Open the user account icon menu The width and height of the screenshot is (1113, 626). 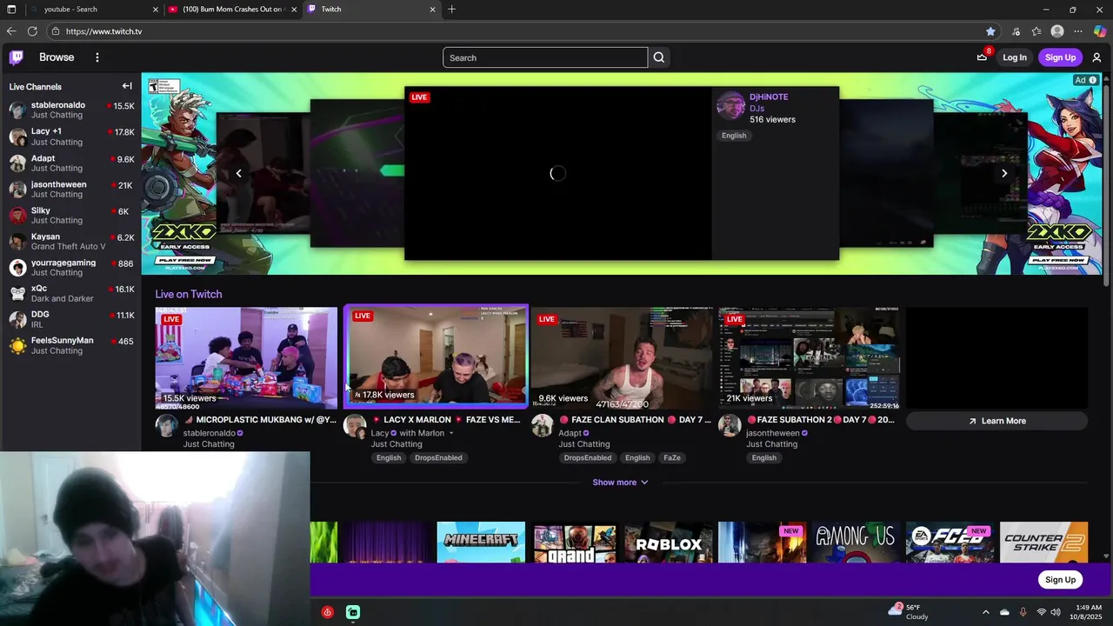tap(1096, 57)
